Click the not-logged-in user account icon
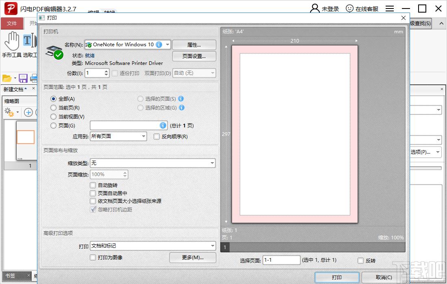Image resolution: width=447 pixels, height=284 pixels. [x=315, y=8]
